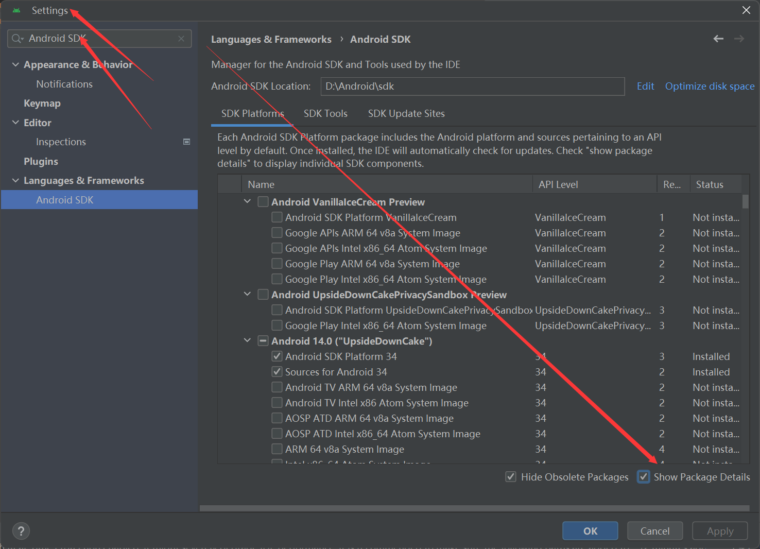Collapse Android 14.0 UpsideDownCake group

pyautogui.click(x=247, y=340)
